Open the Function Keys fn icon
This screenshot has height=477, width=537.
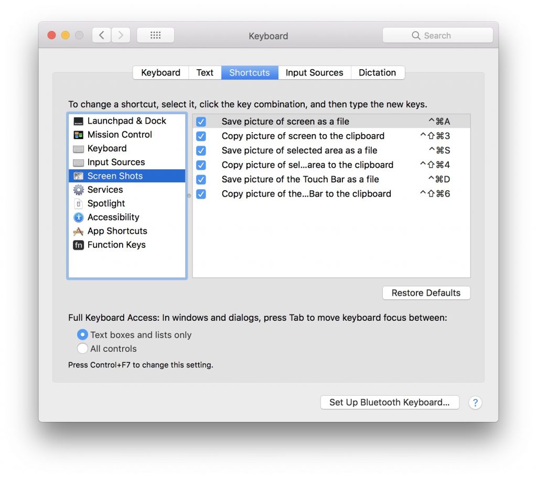click(x=79, y=245)
